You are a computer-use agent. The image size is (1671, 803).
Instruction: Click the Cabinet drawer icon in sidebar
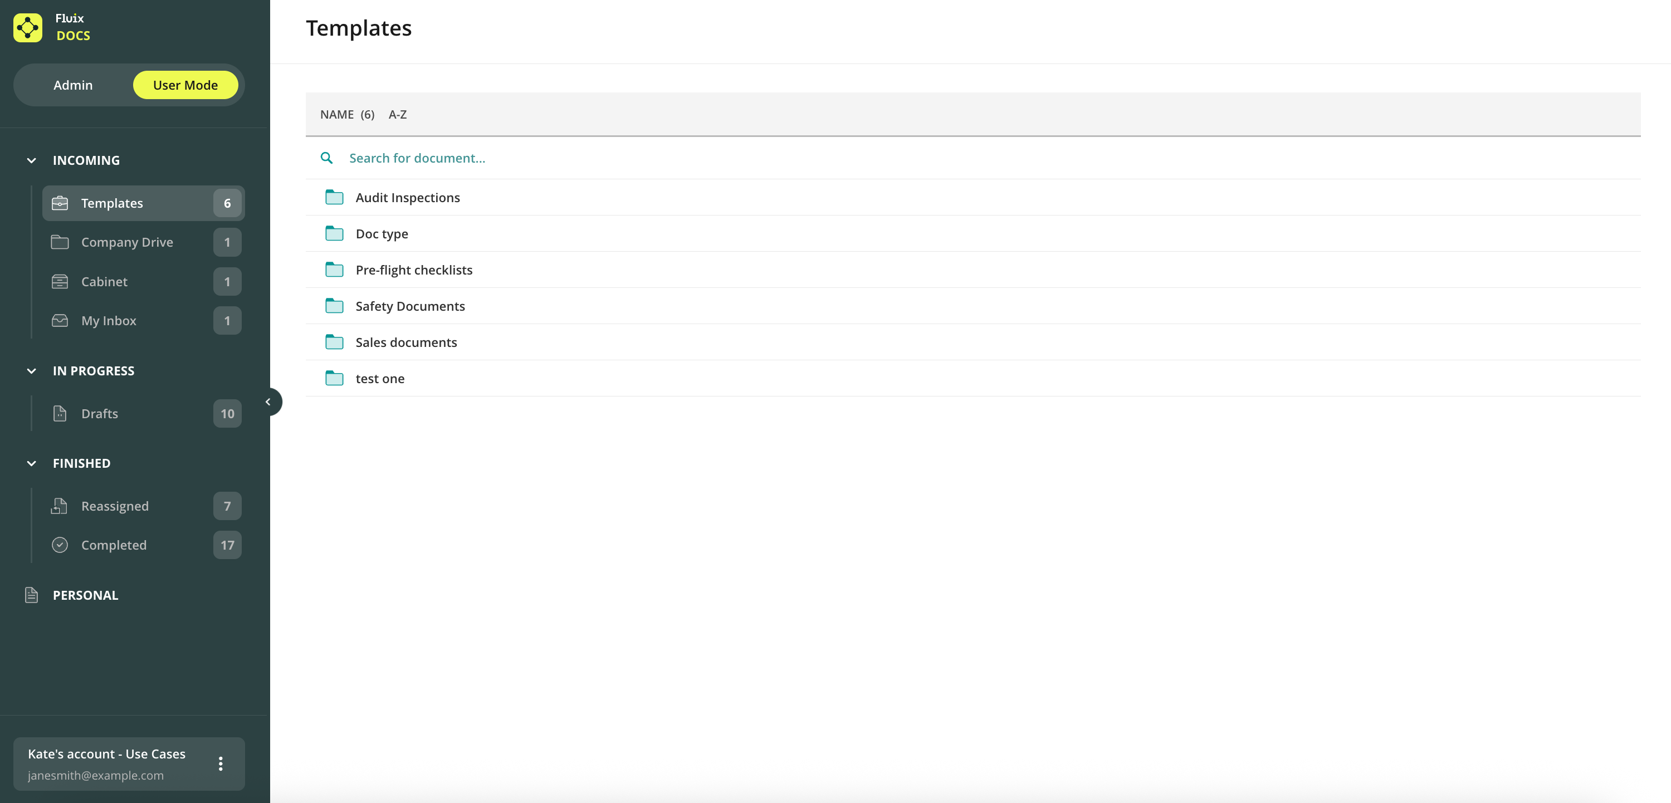pyautogui.click(x=60, y=282)
